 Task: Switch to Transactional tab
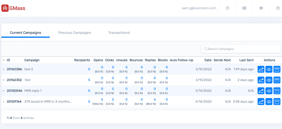point(119,33)
